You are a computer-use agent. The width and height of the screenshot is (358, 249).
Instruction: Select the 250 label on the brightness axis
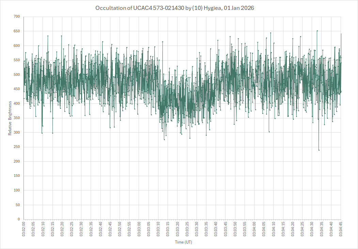17,147
